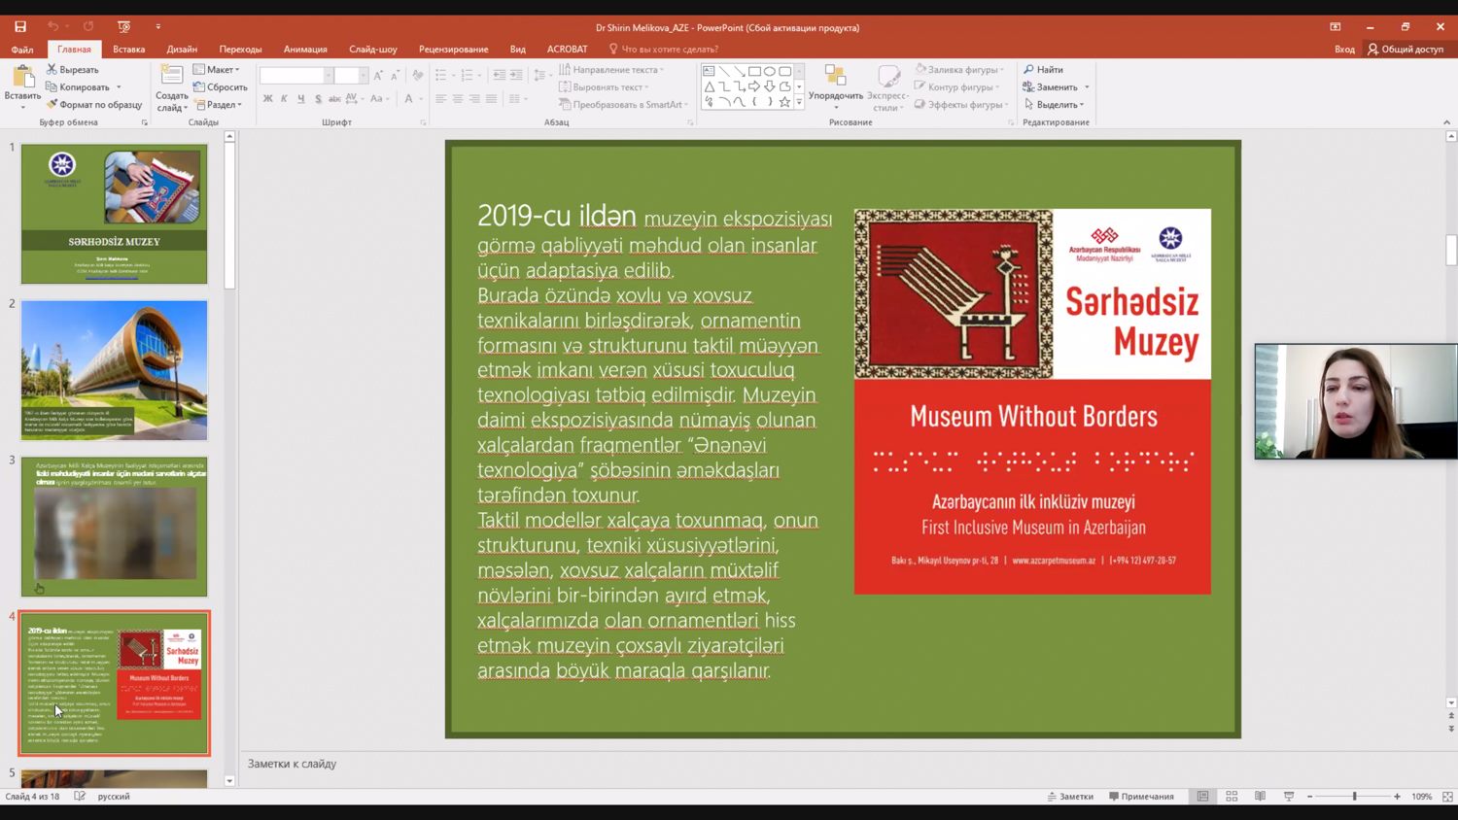Click Формат по образцу format painter
This screenshot has height=820, width=1458.
[x=94, y=105]
